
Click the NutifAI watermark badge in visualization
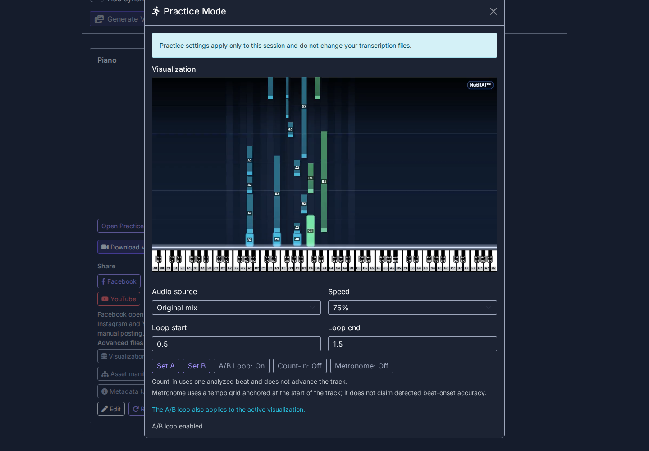480,85
